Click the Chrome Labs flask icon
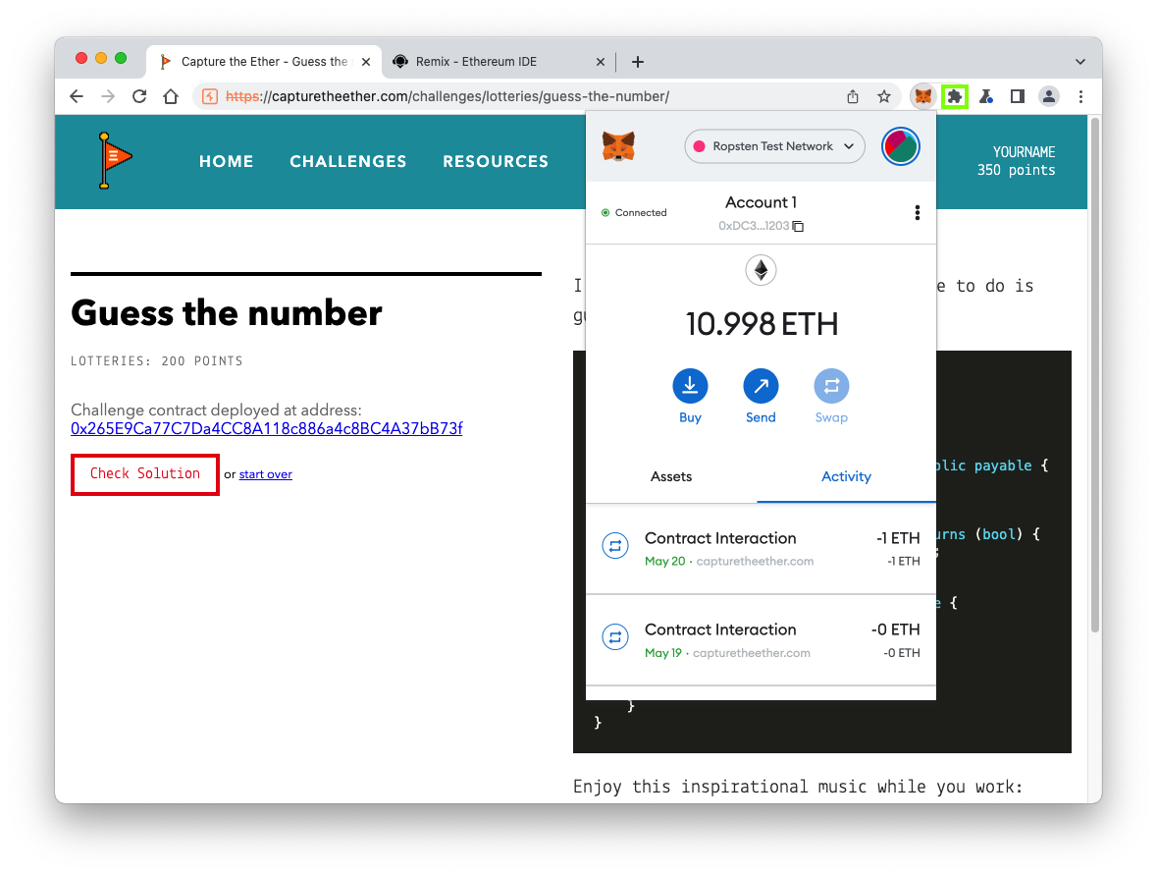Image resolution: width=1157 pixels, height=876 pixels. tap(986, 97)
